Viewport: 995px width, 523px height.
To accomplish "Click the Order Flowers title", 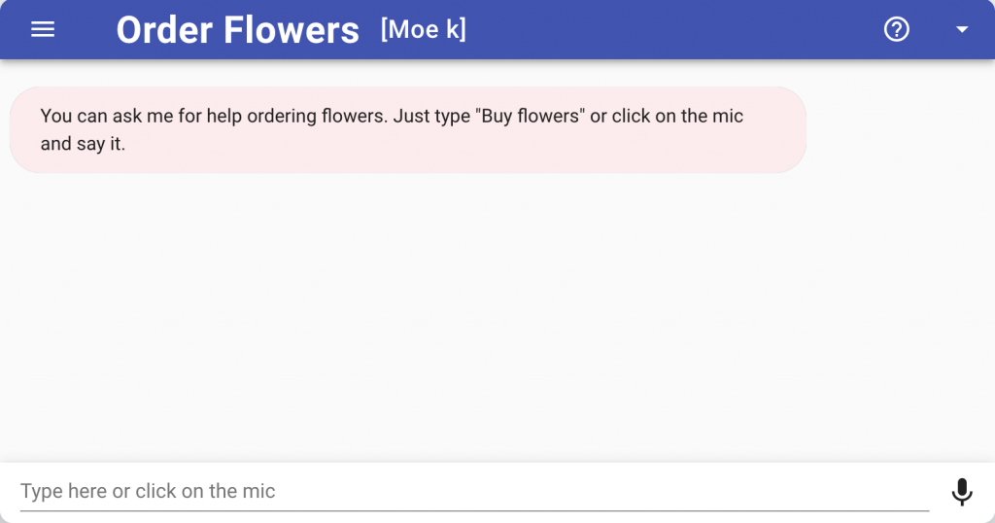I will 237,30.
